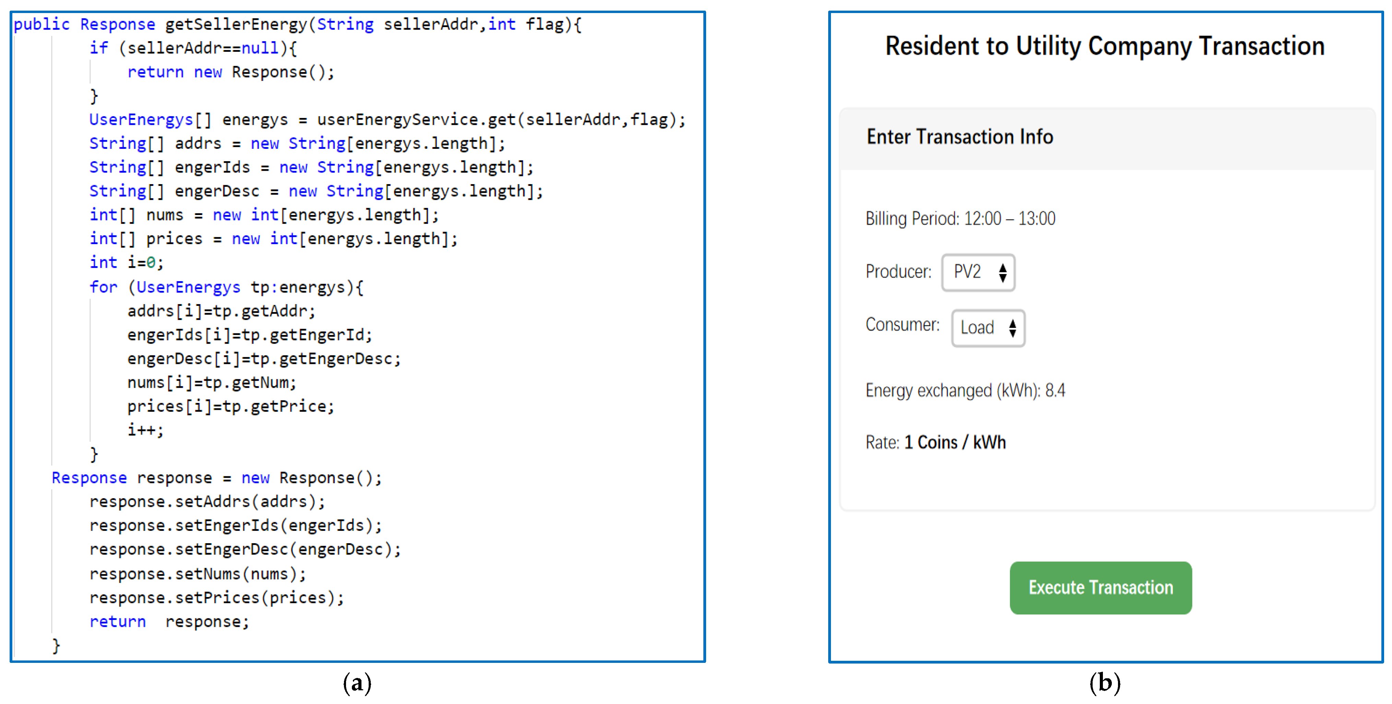Click the int i=0 declaration
Screen dimensions: 1392x704
[126, 263]
